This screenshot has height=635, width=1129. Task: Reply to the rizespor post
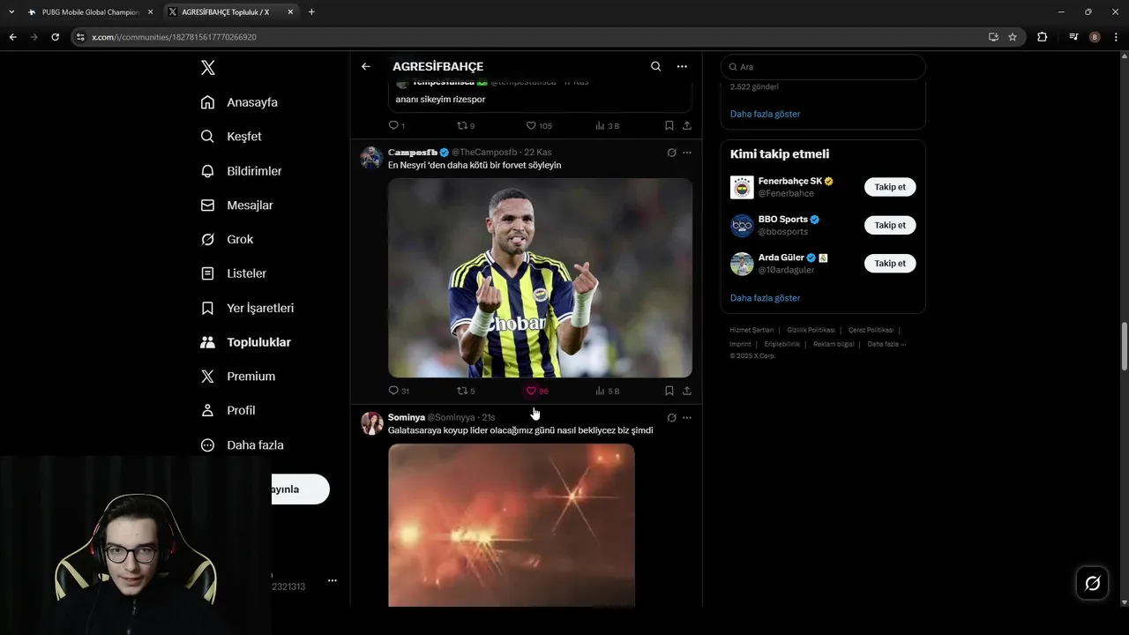tap(397, 126)
